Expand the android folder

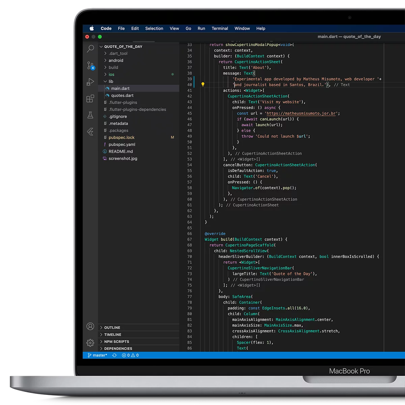coord(138,60)
